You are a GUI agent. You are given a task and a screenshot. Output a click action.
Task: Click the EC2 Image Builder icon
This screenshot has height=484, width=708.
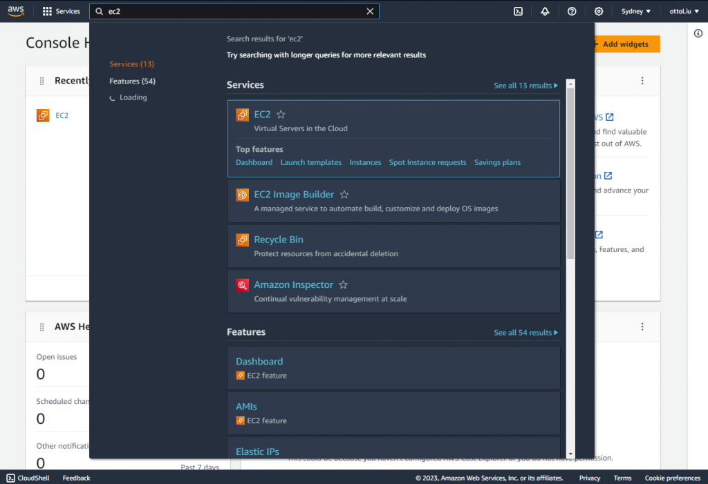coord(243,195)
